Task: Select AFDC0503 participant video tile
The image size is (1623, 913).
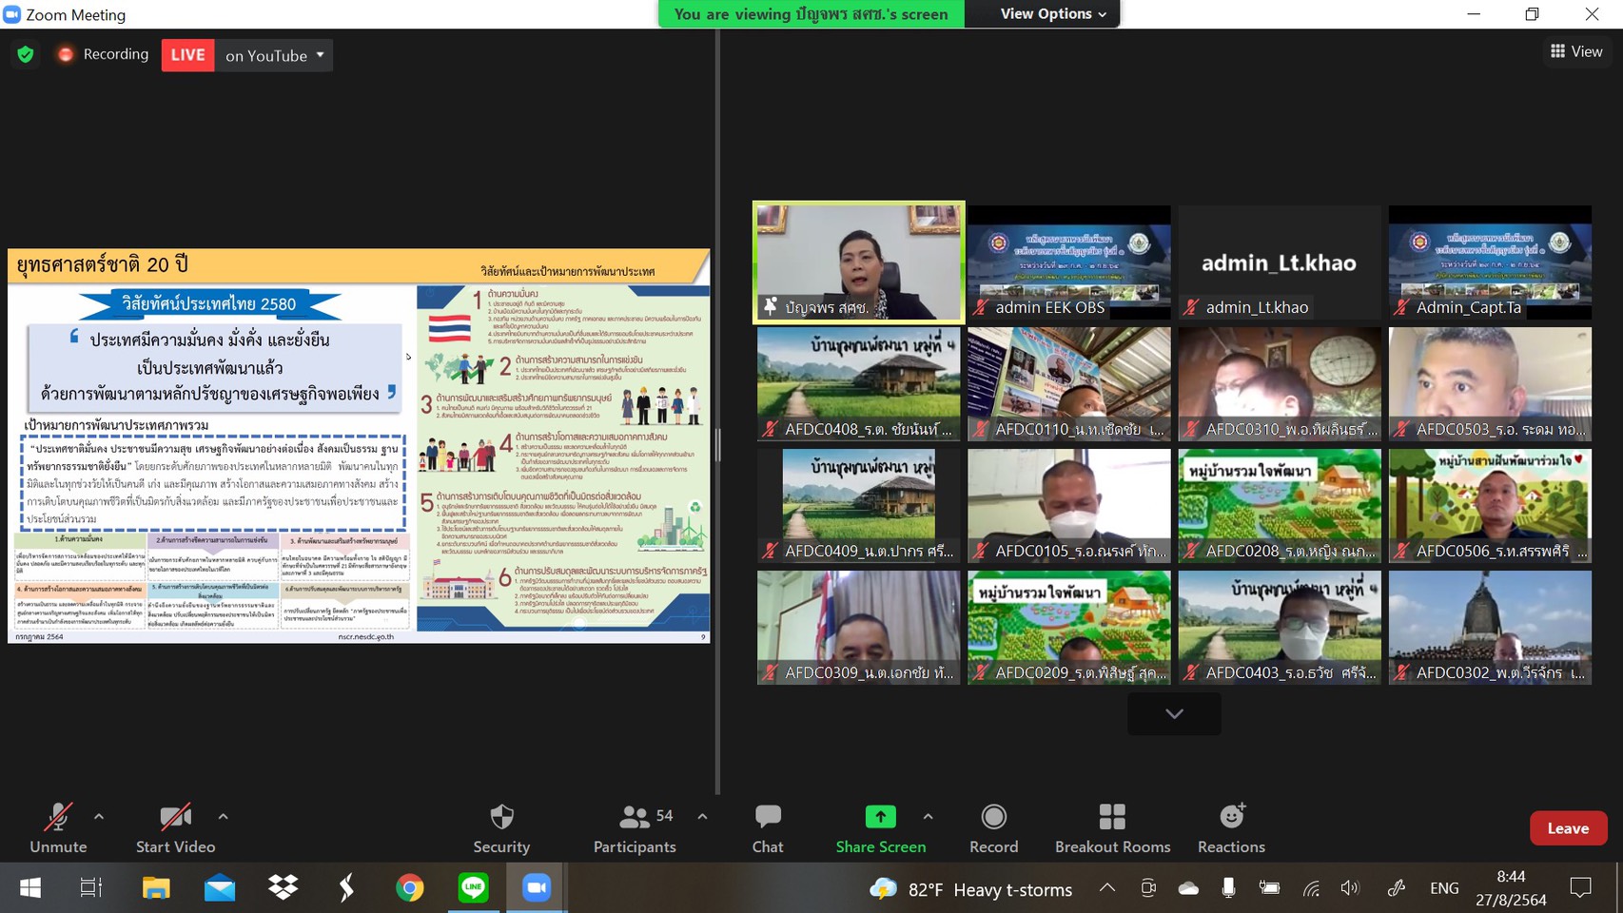Action: 1490,384
